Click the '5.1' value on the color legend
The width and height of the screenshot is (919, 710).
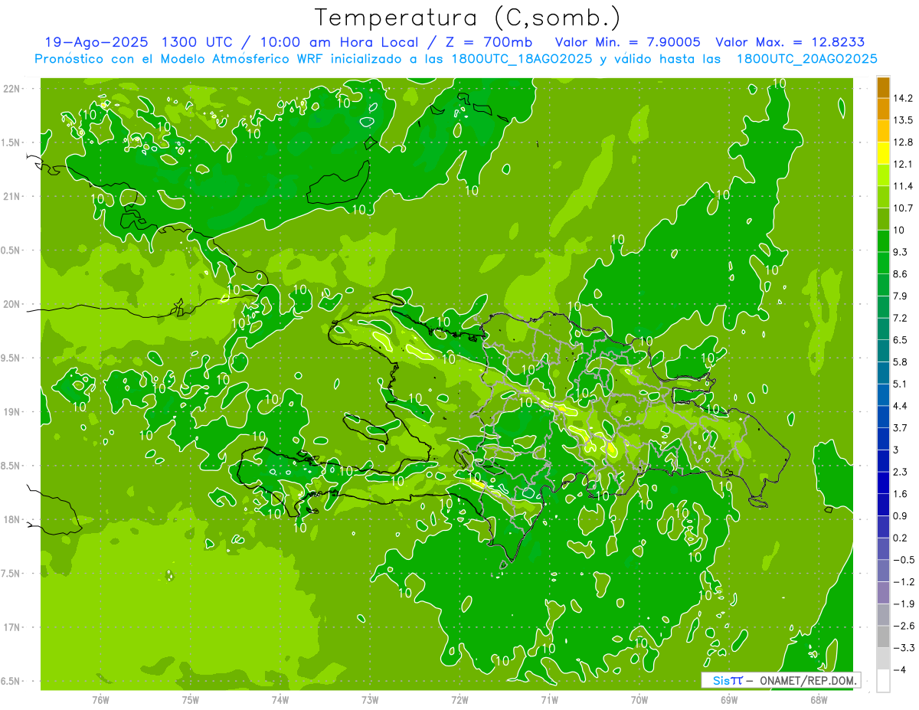(x=901, y=384)
